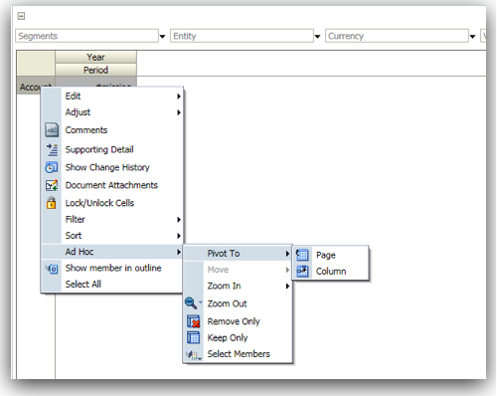Expand the Sort submenu
The height and width of the screenshot is (396, 497).
pyautogui.click(x=112, y=236)
